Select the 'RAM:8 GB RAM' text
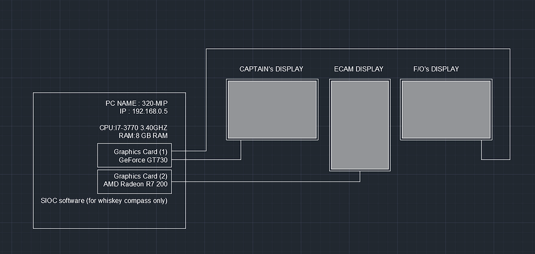The width and height of the screenshot is (535, 254). point(143,135)
